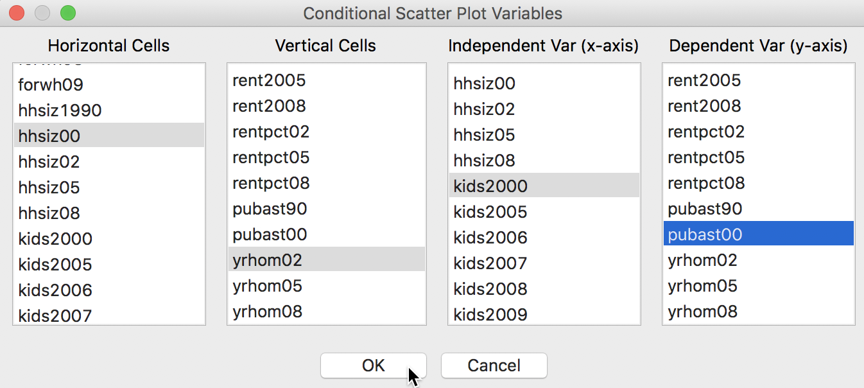Select pubast90 in Vertical Cells list
Image resolution: width=864 pixels, height=388 pixels.
[327, 208]
